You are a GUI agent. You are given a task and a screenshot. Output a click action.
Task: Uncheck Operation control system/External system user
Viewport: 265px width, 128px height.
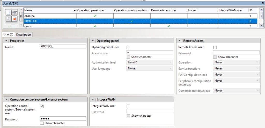[x=42, y=106]
